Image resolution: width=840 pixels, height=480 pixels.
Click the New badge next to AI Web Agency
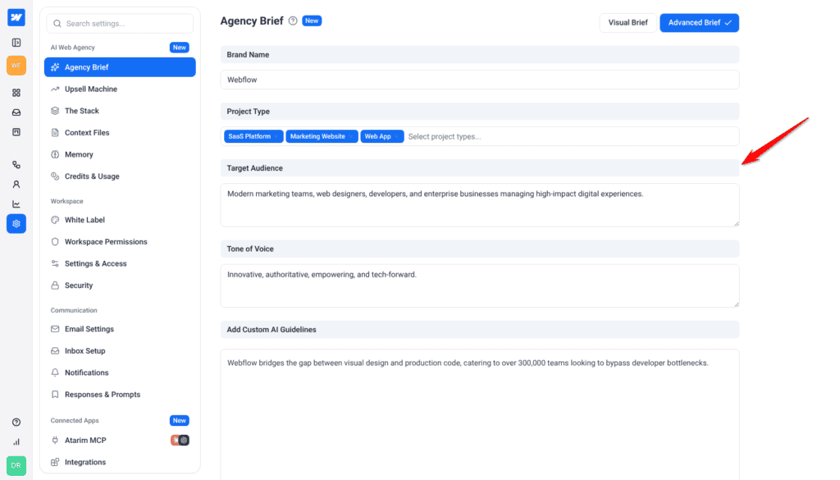(x=180, y=47)
